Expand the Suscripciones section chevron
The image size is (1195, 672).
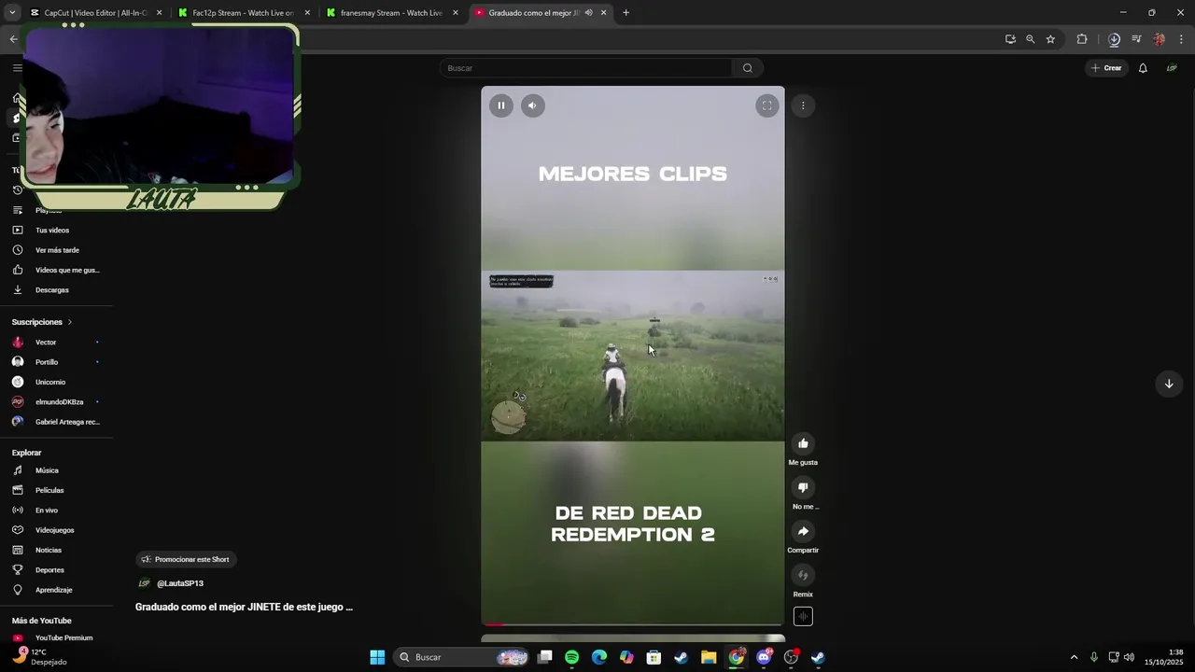tap(69, 322)
